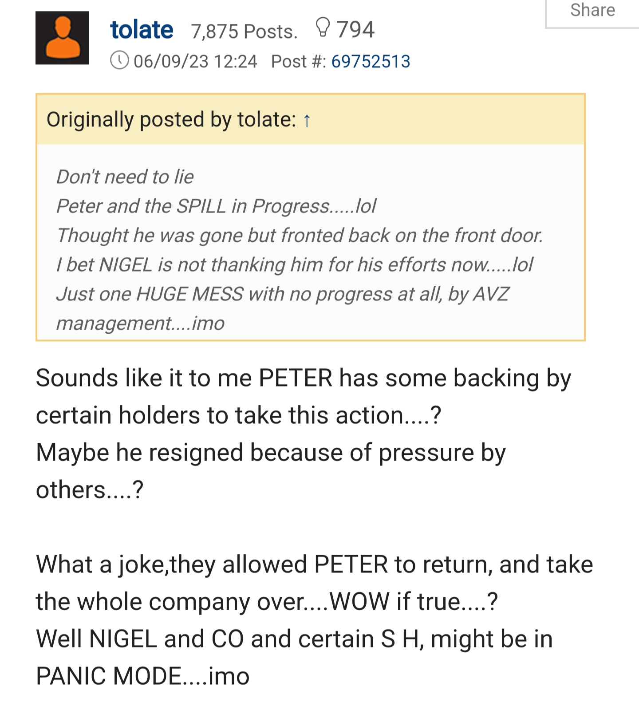Jump to original post via up arrow
Viewport: 639px width, 714px height.
tap(307, 120)
